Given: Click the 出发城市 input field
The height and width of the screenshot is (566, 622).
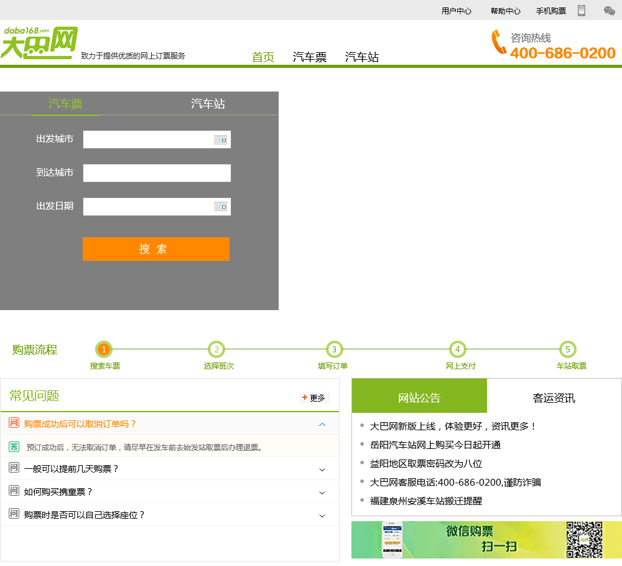Looking at the screenshot, I should (x=157, y=139).
